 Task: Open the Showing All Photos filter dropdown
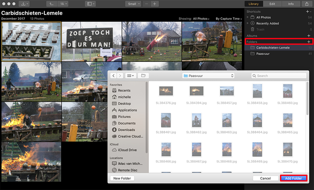click(x=201, y=19)
